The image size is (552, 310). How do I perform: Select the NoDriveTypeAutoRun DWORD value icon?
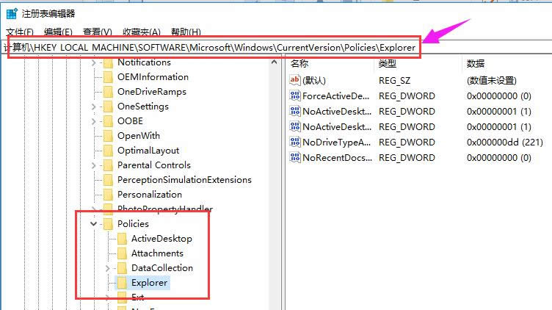pos(296,143)
